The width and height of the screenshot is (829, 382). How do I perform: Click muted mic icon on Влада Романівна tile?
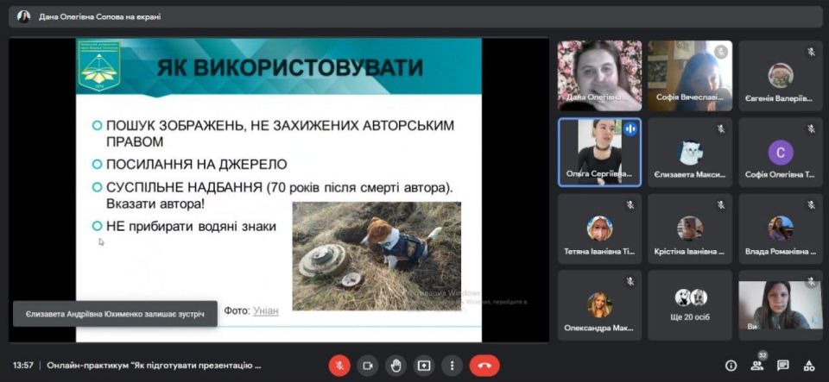click(x=811, y=204)
